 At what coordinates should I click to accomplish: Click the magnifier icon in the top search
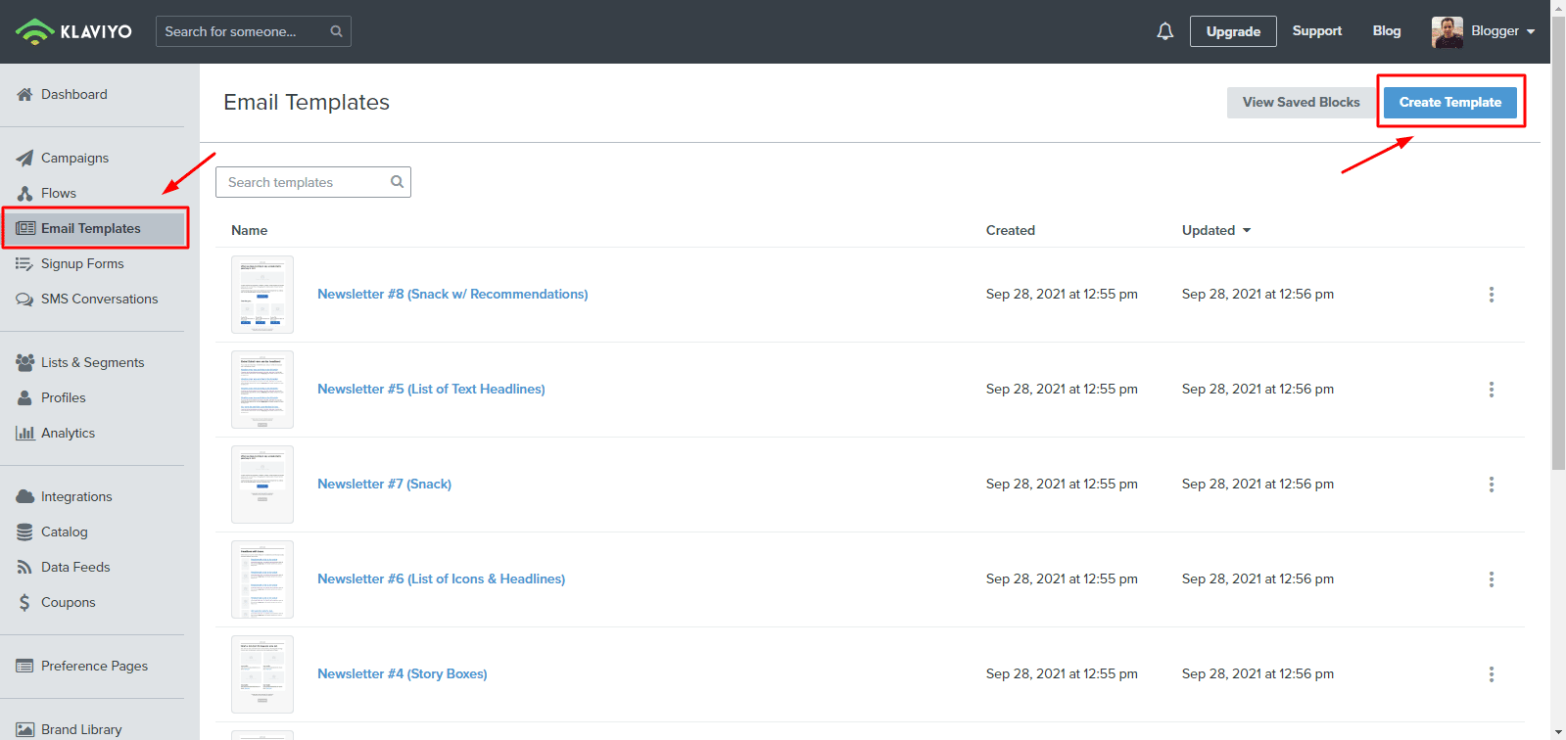click(336, 31)
